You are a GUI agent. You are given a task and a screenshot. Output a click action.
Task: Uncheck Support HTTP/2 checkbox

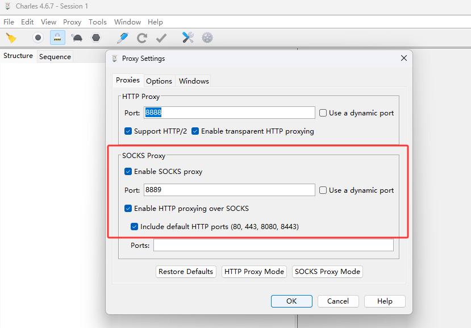coord(128,131)
